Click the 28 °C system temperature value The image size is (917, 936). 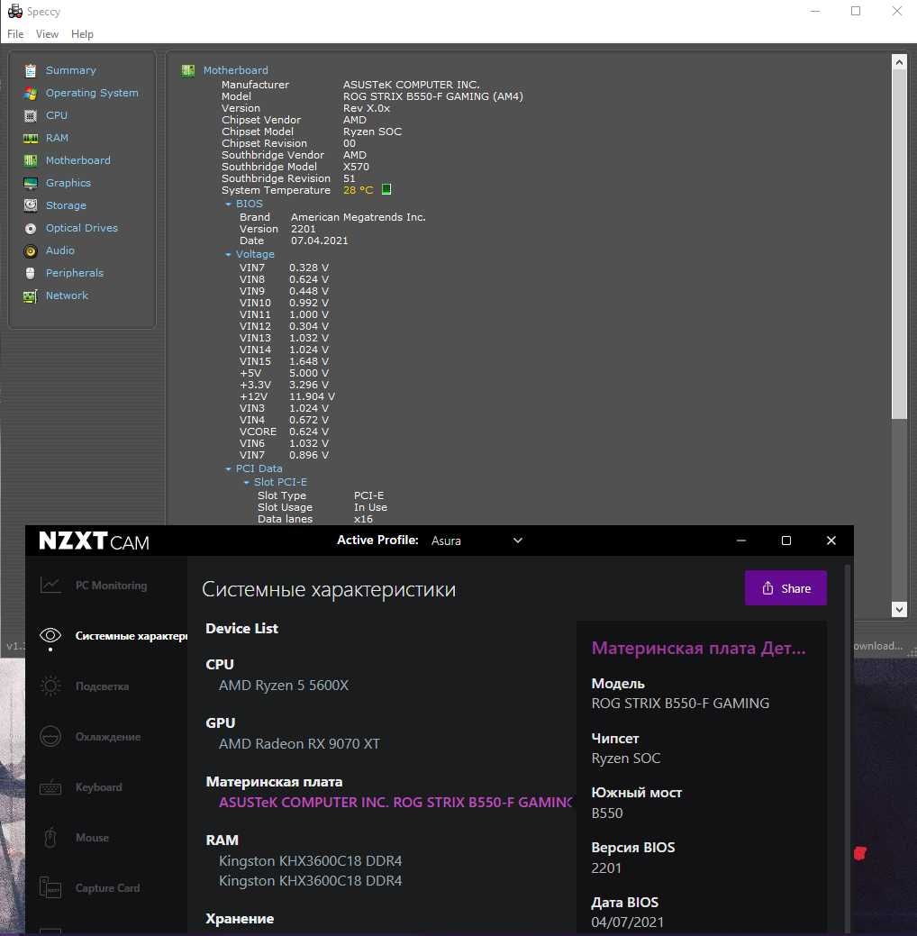tap(359, 190)
